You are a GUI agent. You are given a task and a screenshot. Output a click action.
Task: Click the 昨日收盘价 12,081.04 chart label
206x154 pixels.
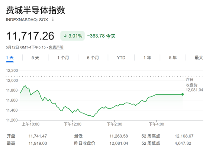click(x=194, y=85)
